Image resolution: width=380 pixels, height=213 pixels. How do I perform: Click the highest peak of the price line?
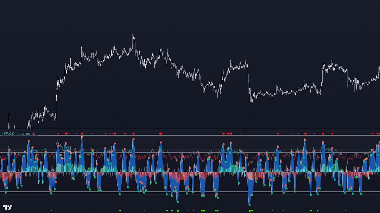(133, 35)
